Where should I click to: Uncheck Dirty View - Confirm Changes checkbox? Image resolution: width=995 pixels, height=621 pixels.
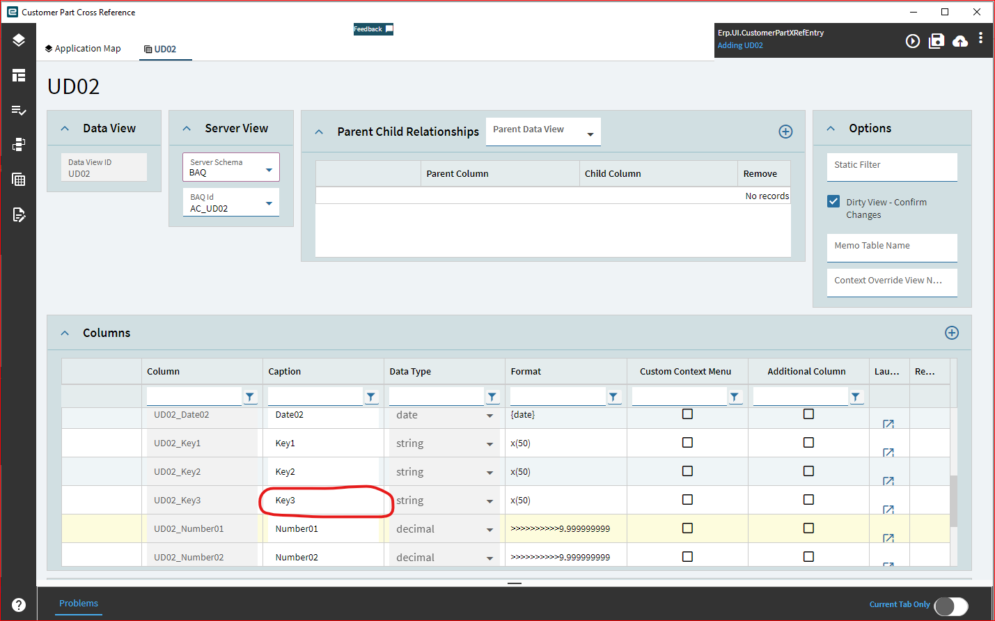pyautogui.click(x=833, y=202)
